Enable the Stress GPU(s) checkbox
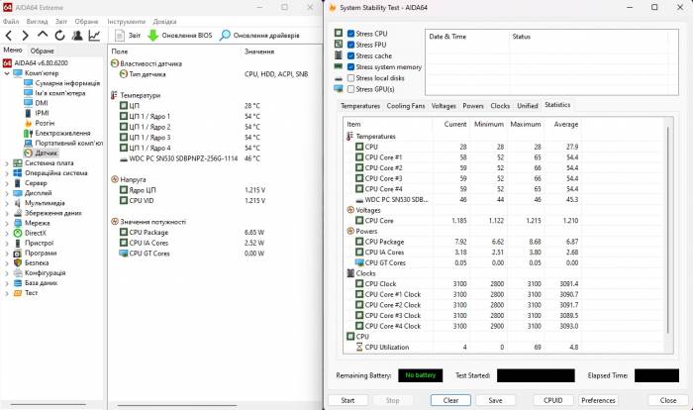This screenshot has height=410, width=693. [x=350, y=89]
